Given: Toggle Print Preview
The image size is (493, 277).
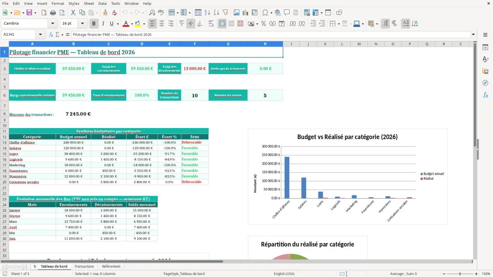Looking at the screenshot, I should click(62, 13).
